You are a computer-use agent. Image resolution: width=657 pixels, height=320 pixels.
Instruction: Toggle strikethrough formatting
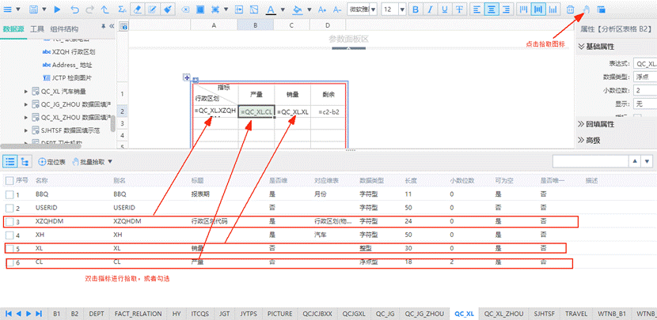(x=460, y=9)
